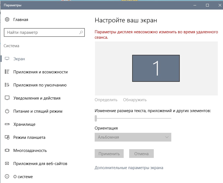Click the Режим планшета tablet icon
This screenshot has width=223, height=183.
7,137
